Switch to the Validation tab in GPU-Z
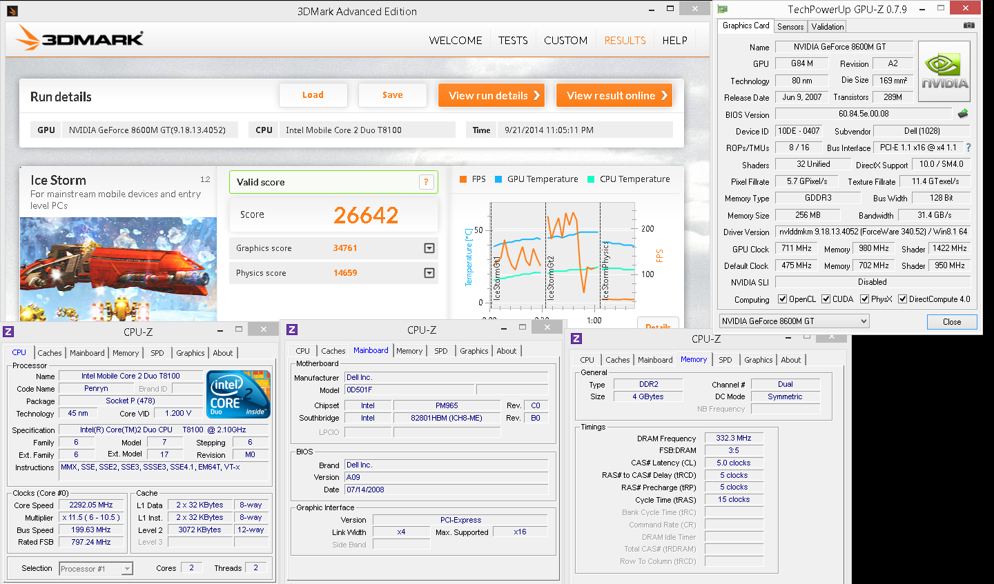The height and width of the screenshot is (584, 994). [827, 27]
